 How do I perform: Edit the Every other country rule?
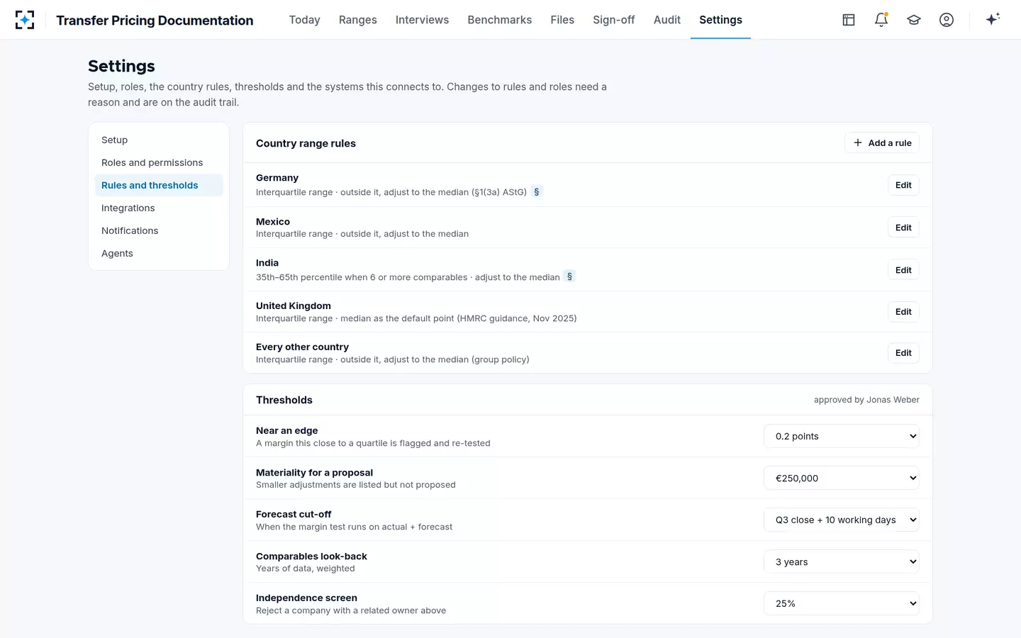(x=903, y=353)
